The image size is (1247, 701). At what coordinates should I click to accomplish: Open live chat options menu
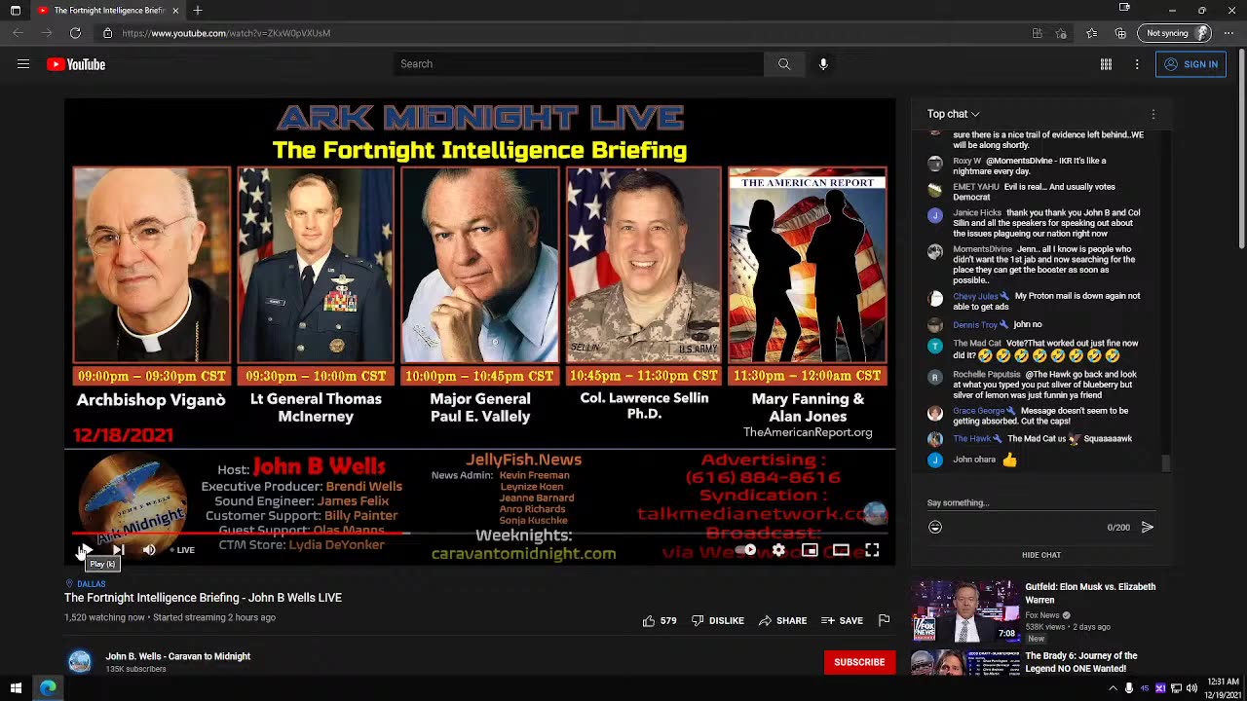(1153, 114)
